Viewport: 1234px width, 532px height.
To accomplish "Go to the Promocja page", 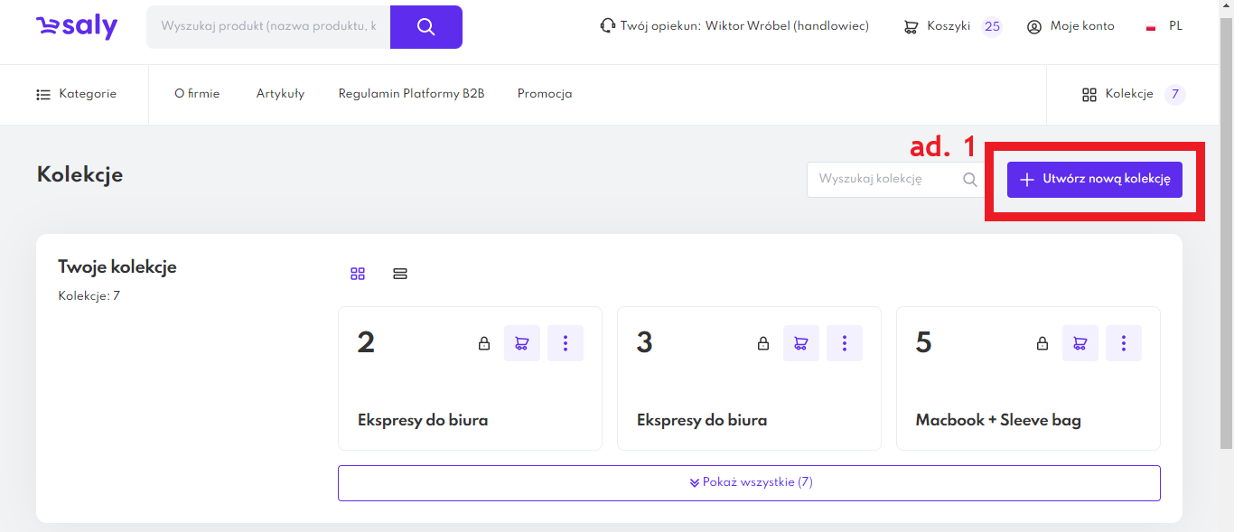I will coord(544,94).
